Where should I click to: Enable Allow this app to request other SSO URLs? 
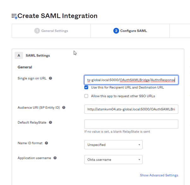[86, 96]
